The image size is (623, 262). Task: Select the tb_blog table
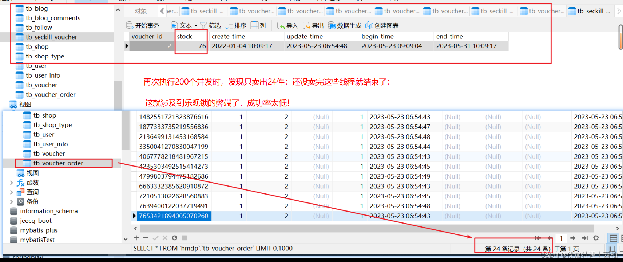click(x=37, y=8)
